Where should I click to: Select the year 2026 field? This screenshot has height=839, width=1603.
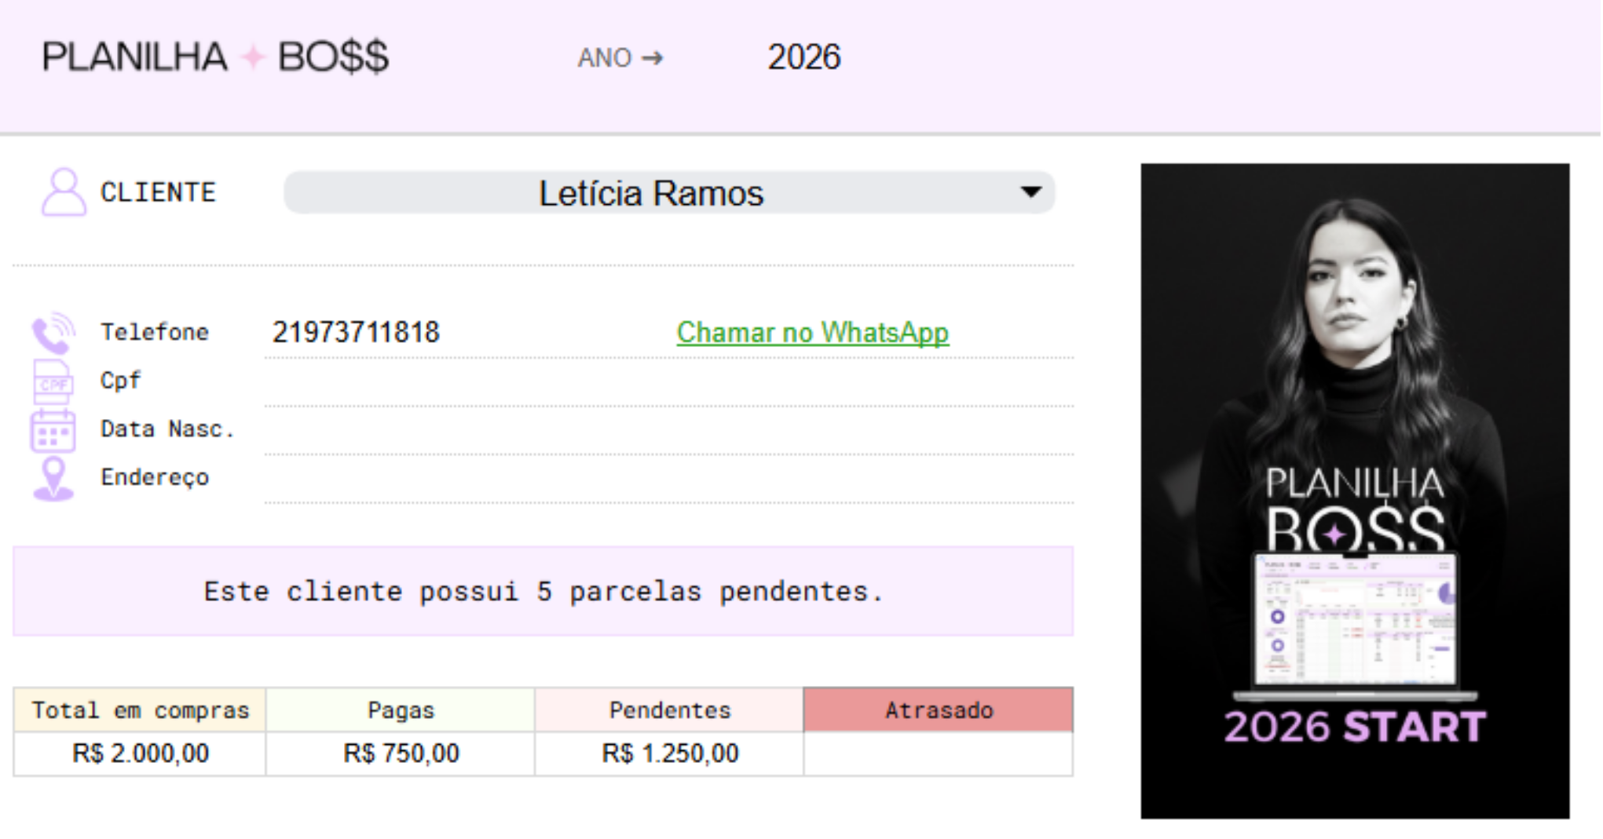pyautogui.click(x=803, y=56)
